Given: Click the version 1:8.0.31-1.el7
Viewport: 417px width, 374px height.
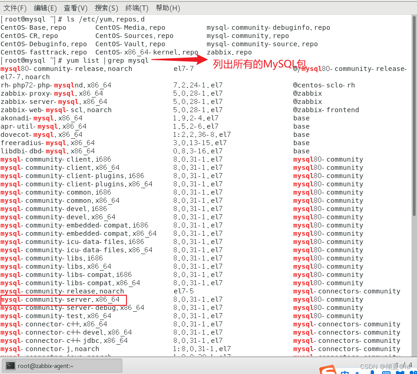Looking at the screenshot, I should pyautogui.click(x=202, y=349).
